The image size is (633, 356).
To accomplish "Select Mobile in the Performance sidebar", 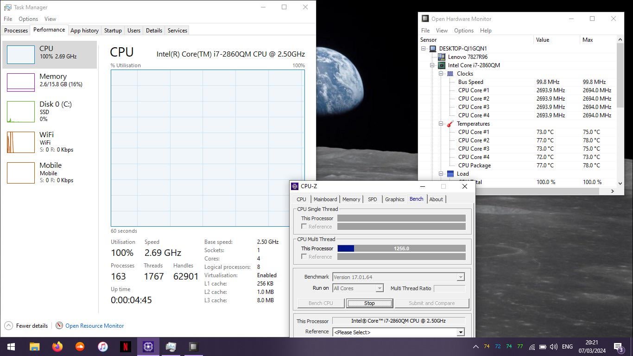I will [x=50, y=172].
